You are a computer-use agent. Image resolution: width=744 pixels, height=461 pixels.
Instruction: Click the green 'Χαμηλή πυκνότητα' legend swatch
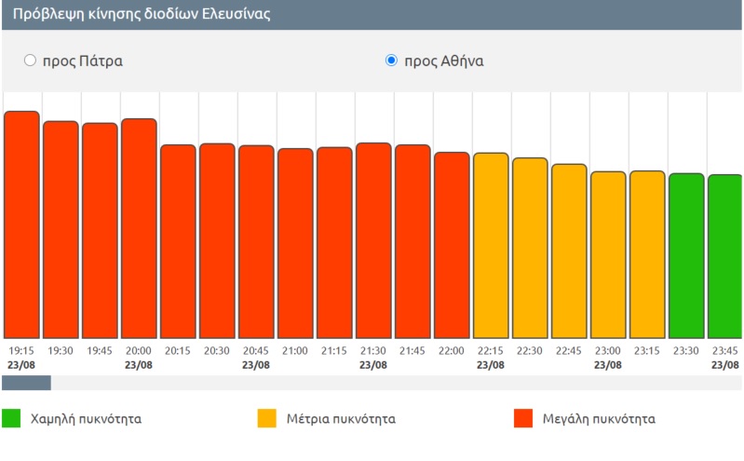coord(11,418)
